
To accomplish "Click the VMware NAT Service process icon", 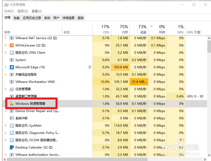I will click(12, 38).
